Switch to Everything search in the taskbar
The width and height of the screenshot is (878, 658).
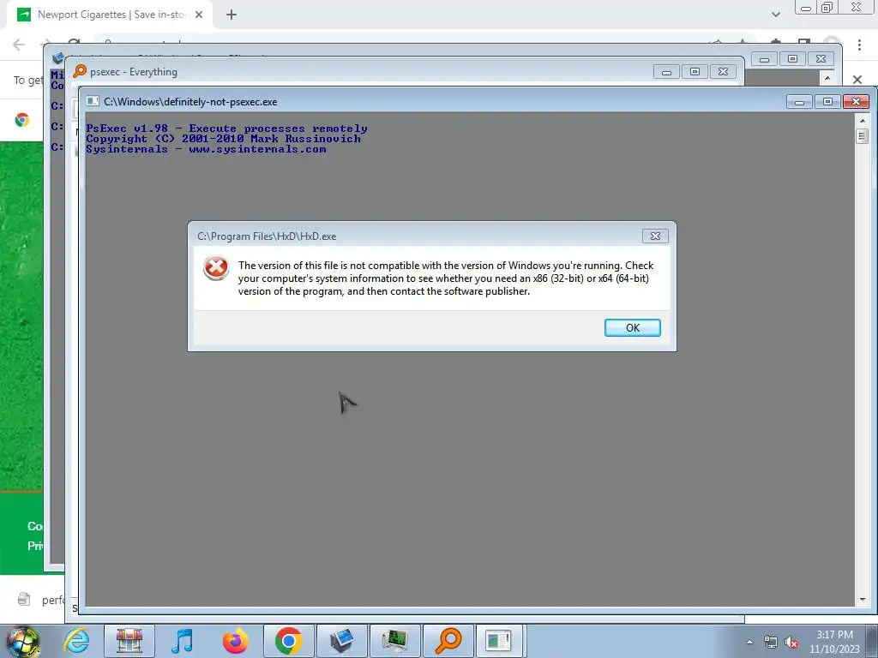(x=448, y=641)
